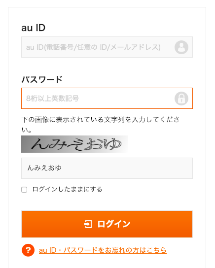Click the ログインしたままにする label text

[x=67, y=189]
